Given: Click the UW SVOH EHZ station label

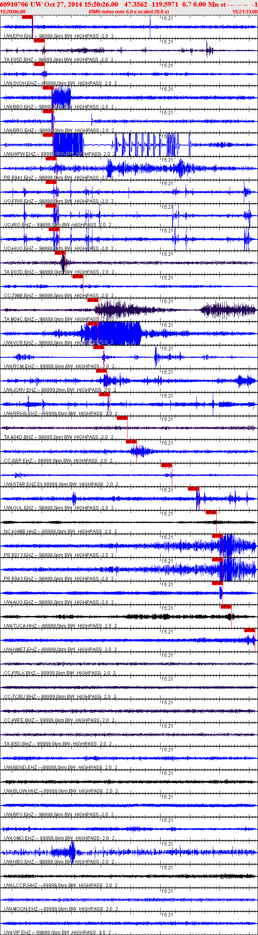Looking at the screenshot, I should (x=20, y=83).
